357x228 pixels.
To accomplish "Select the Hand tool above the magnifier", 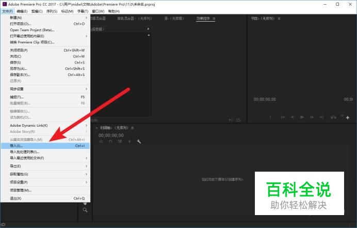I will (85, 203).
